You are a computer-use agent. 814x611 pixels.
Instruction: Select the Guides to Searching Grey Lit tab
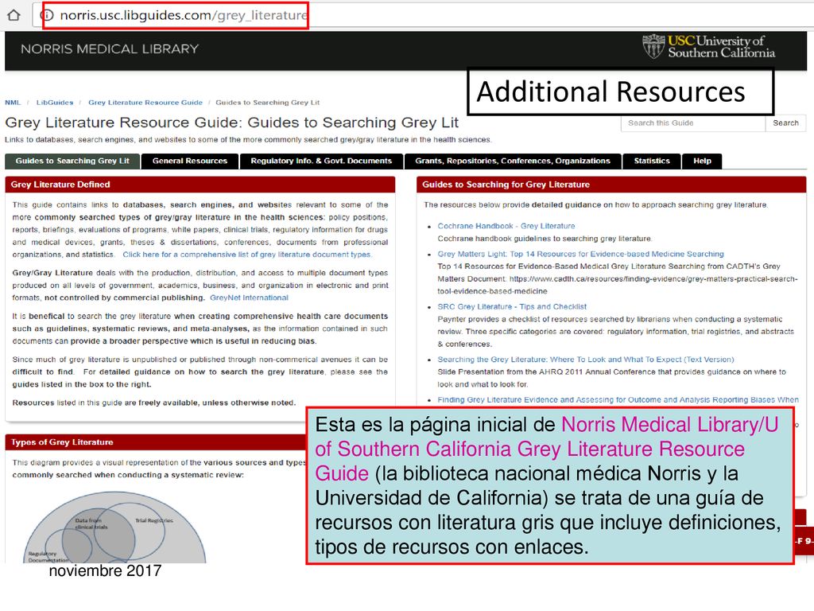tap(72, 161)
